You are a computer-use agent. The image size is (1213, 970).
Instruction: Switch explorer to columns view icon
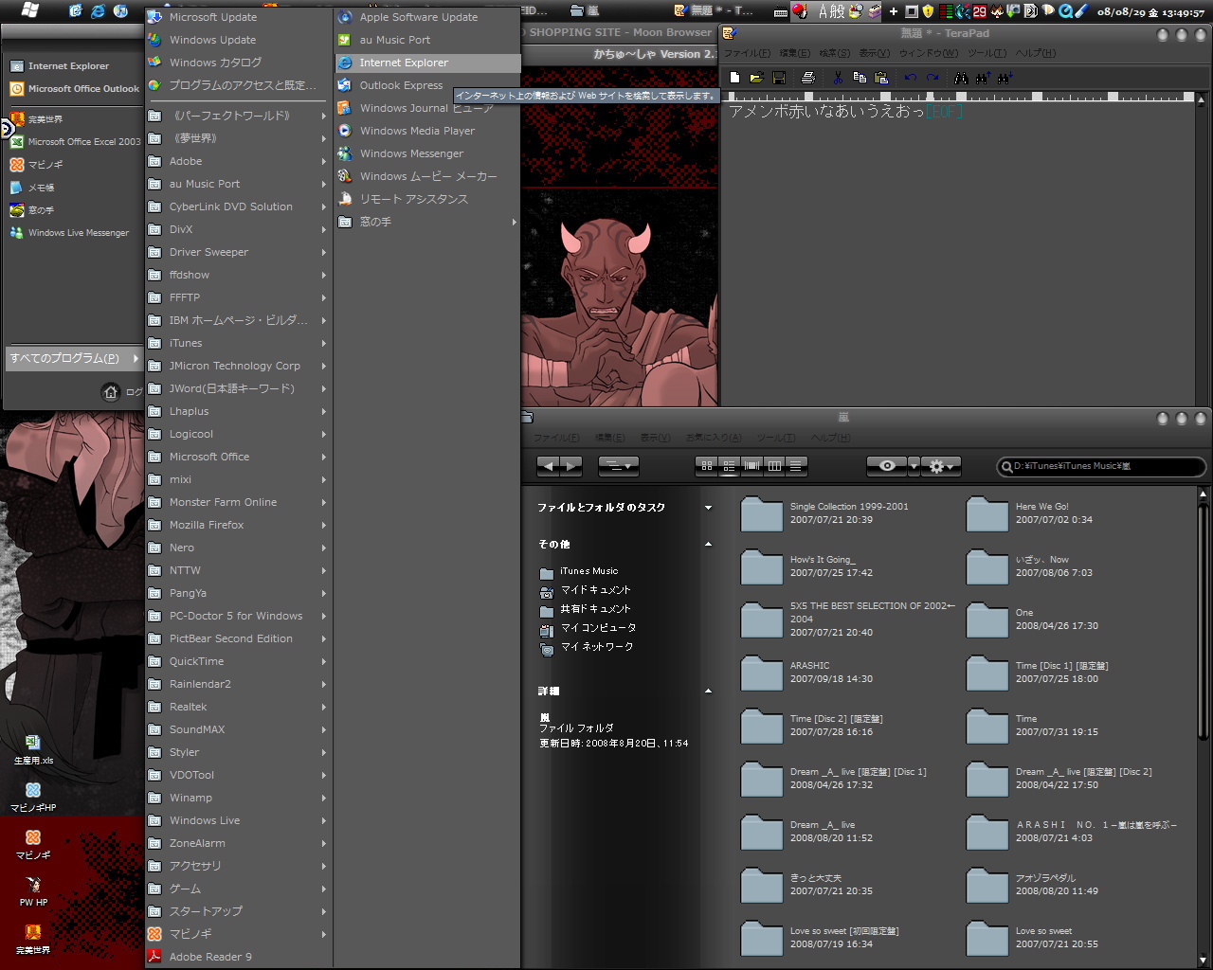point(774,466)
